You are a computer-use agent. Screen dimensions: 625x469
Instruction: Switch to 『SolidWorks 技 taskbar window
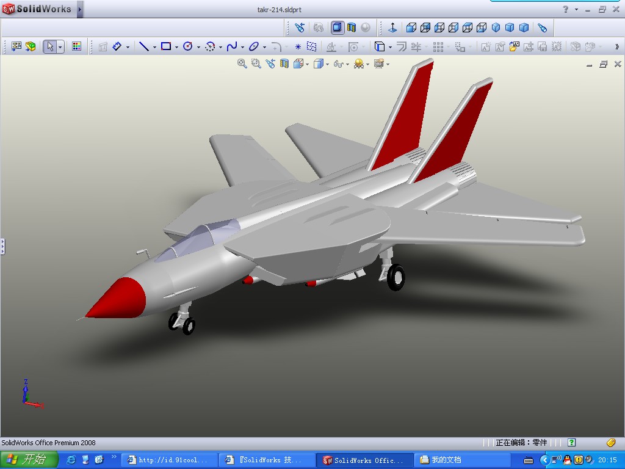(267, 460)
